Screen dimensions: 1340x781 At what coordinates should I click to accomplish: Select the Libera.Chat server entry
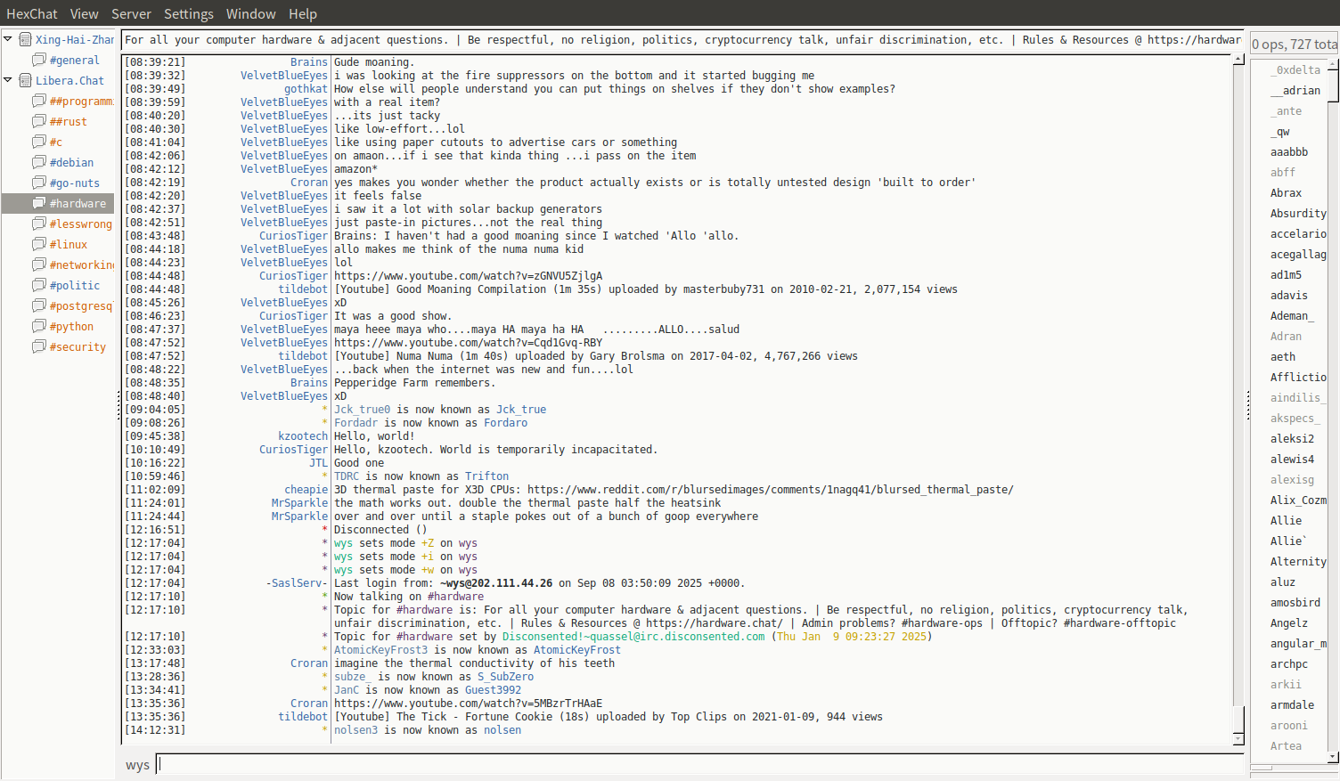(x=69, y=80)
